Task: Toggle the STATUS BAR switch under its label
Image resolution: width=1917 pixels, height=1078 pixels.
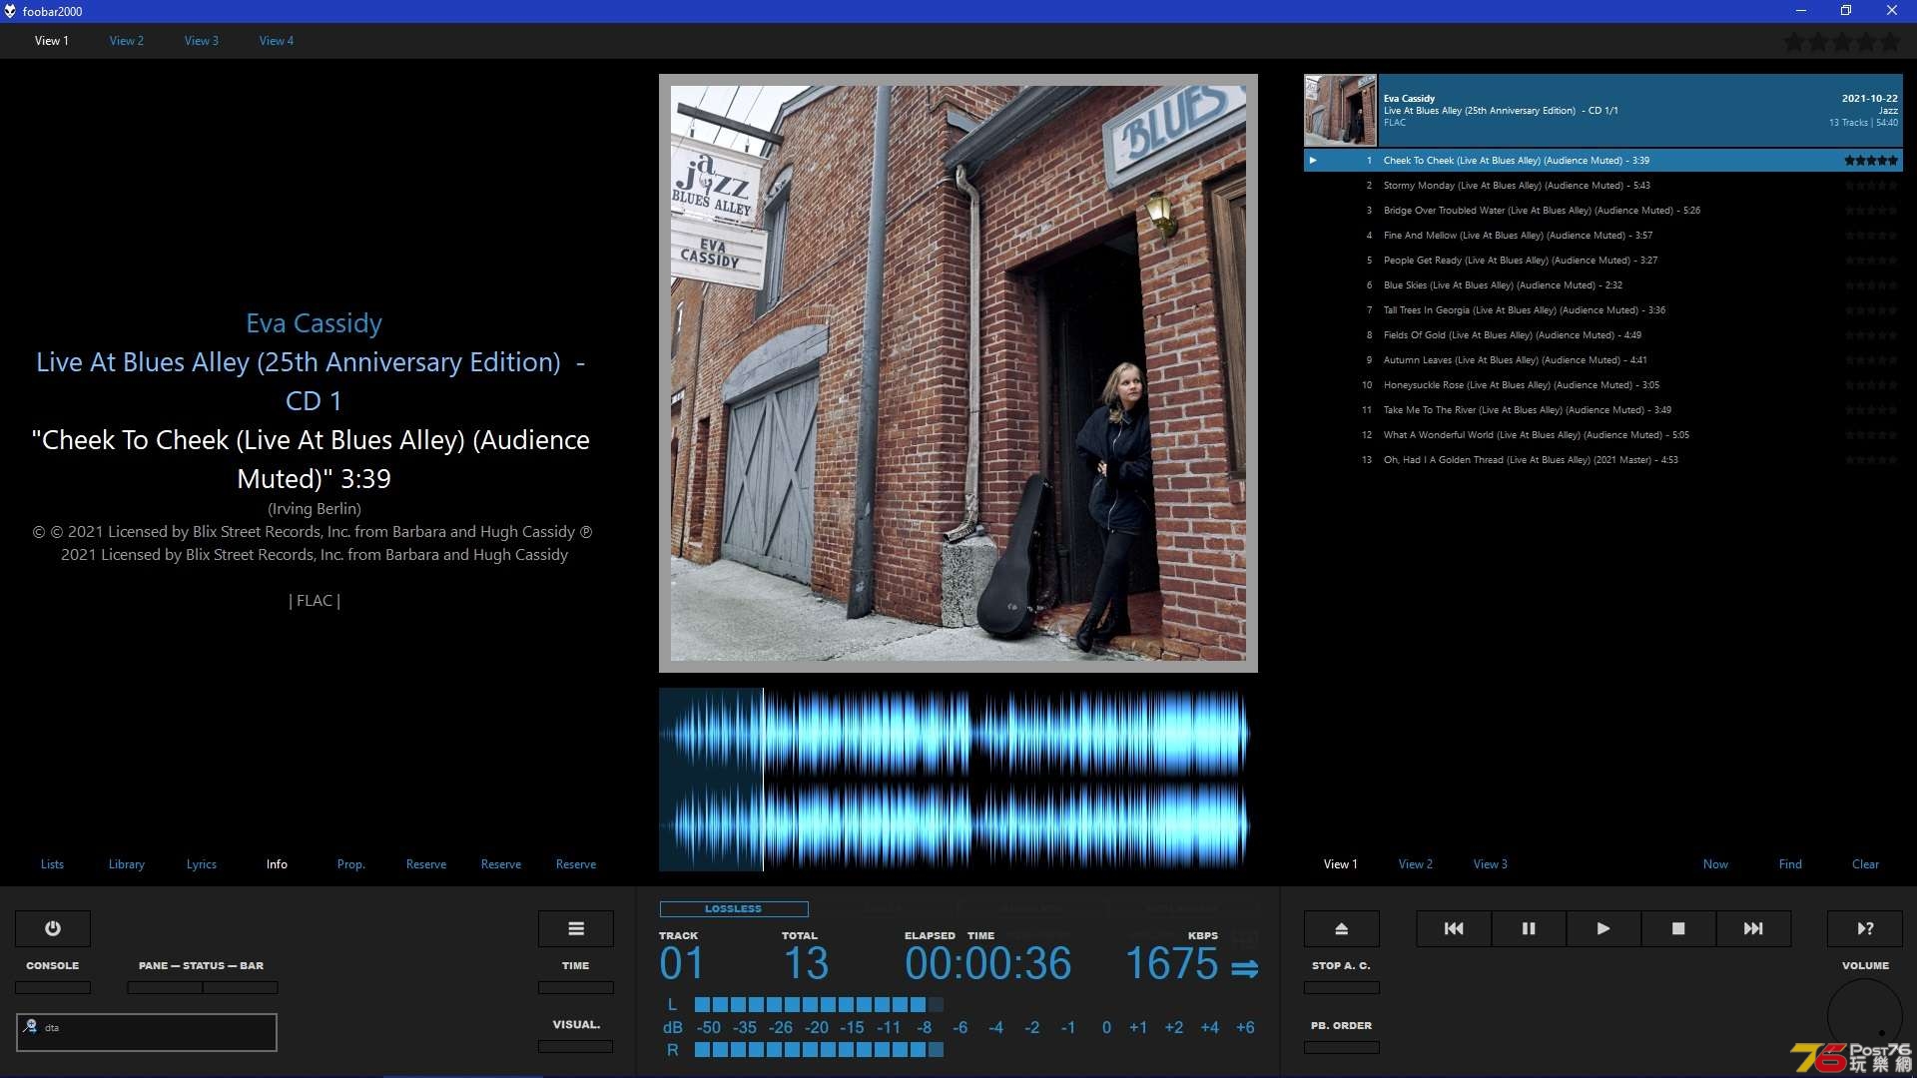Action: (241, 987)
